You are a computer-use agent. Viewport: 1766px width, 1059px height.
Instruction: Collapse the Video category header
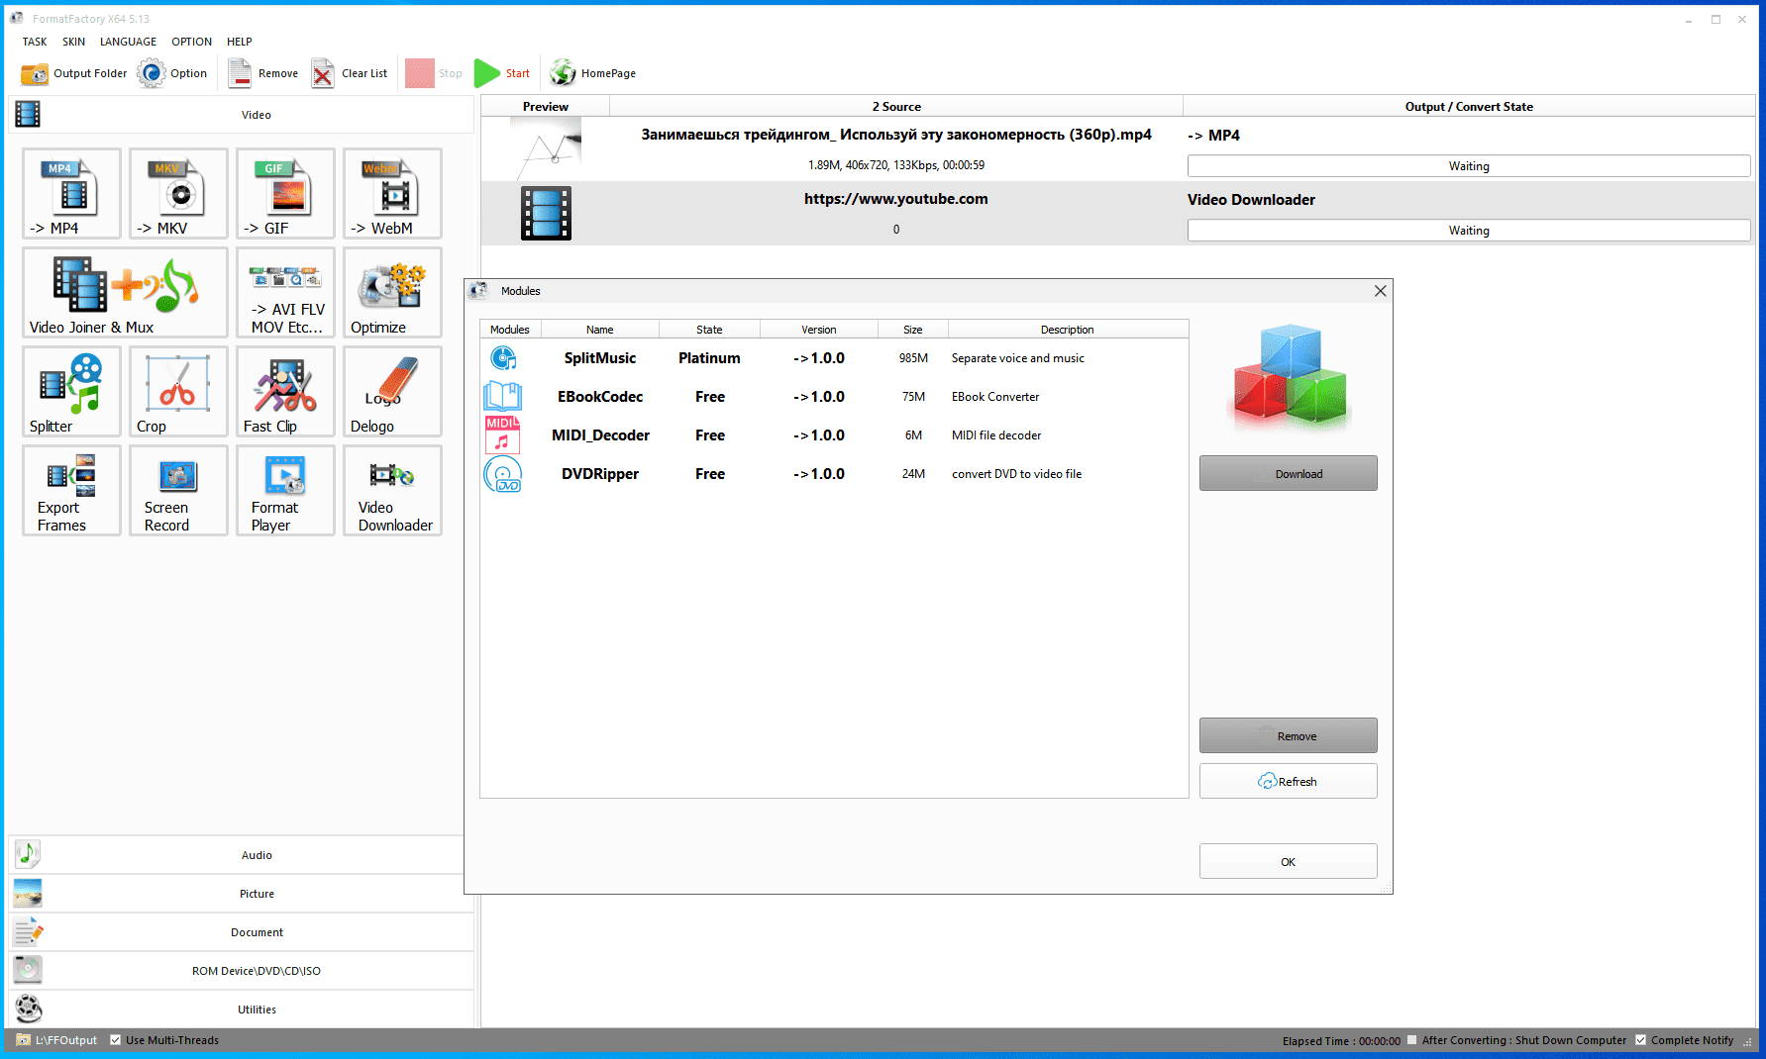(x=242, y=115)
